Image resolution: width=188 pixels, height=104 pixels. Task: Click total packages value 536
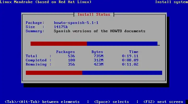pos(71,56)
